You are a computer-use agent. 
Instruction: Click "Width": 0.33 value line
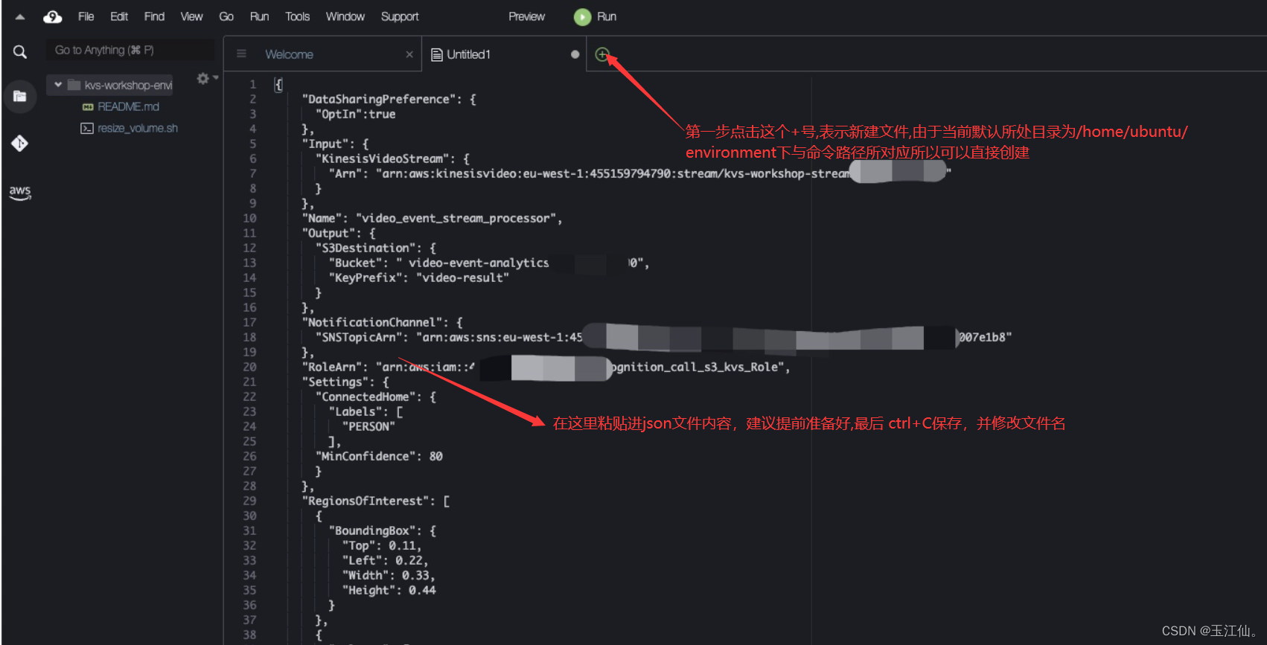[x=389, y=575]
